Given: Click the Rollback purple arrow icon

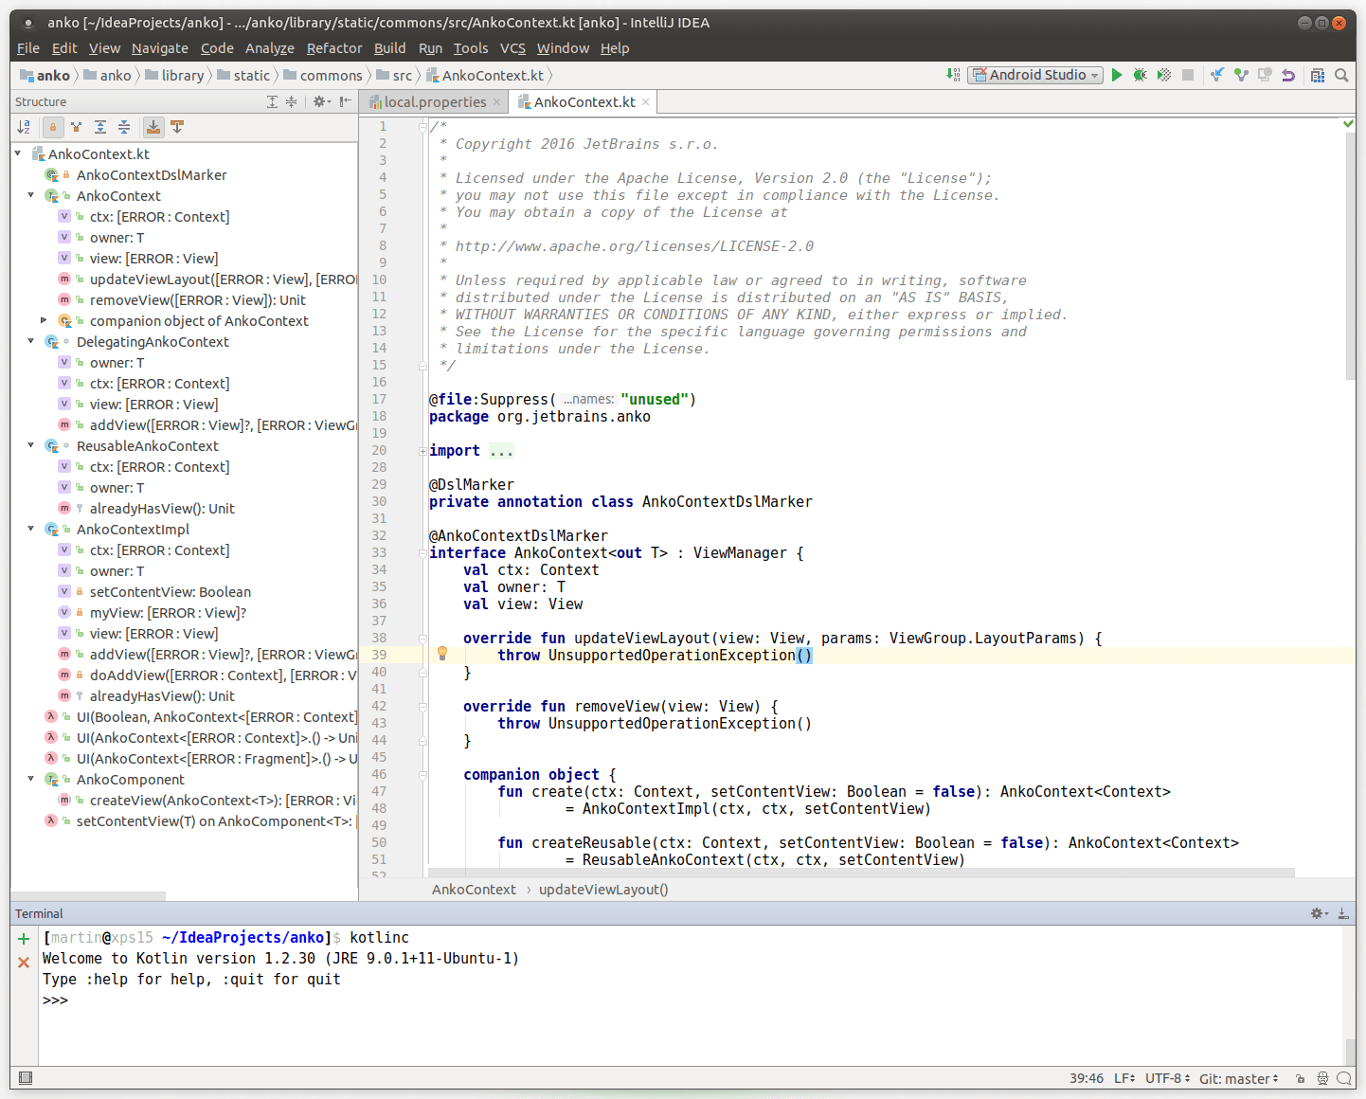Looking at the screenshot, I should point(1287,74).
